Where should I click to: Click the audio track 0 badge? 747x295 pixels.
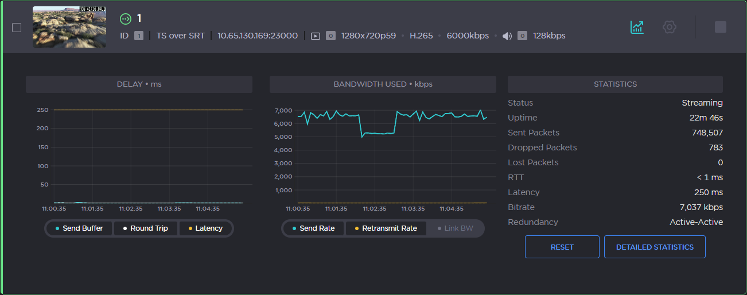point(522,36)
